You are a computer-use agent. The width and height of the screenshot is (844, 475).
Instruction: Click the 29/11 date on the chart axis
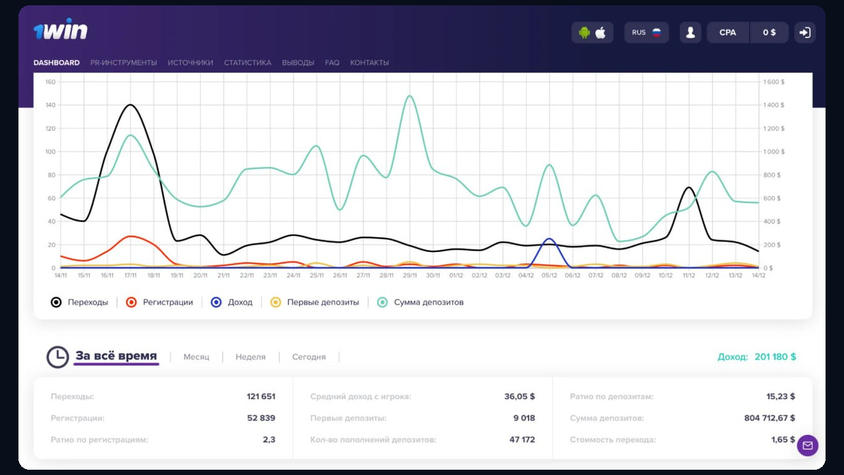coord(409,275)
